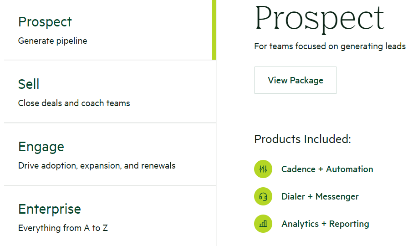Open the View Package button
This screenshot has height=246, width=418.
point(296,80)
